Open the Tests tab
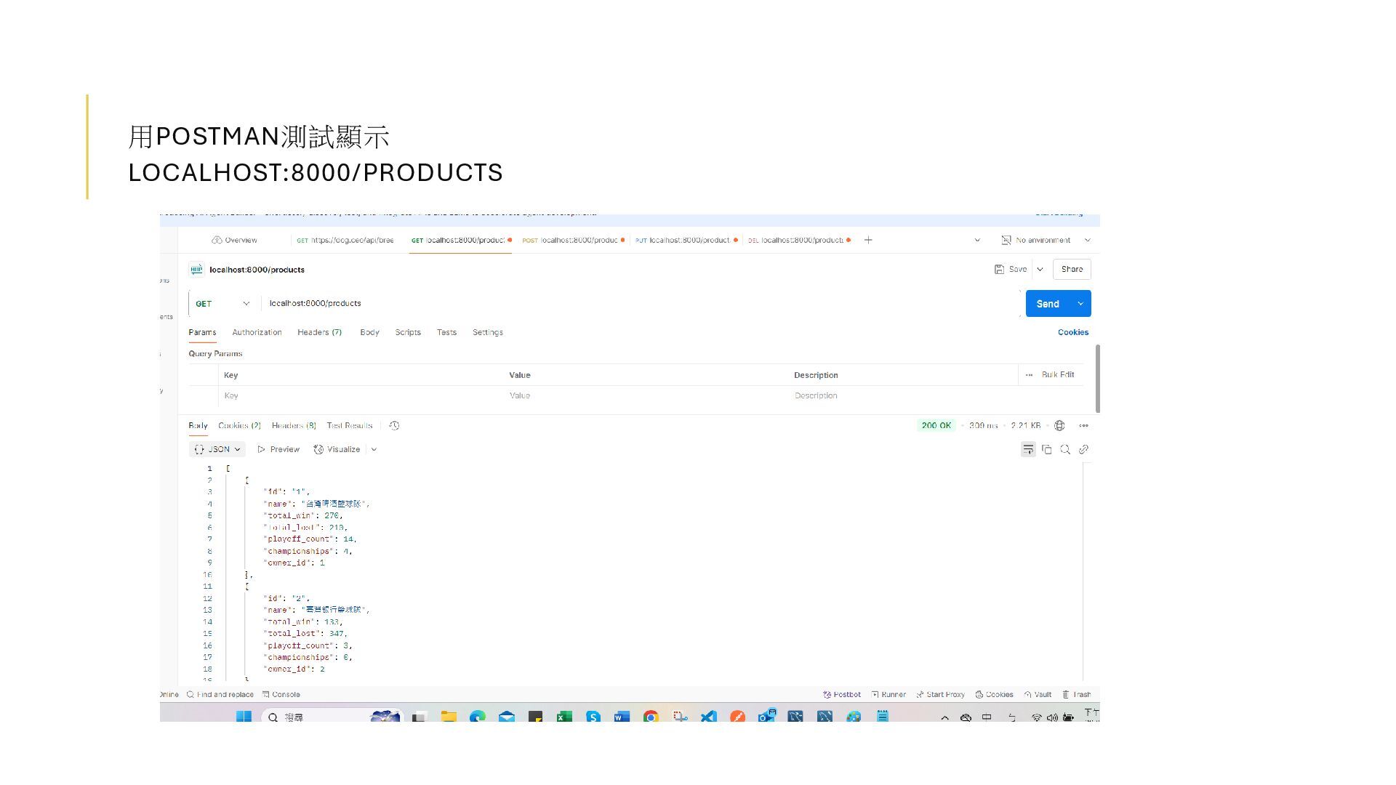 coord(446,332)
